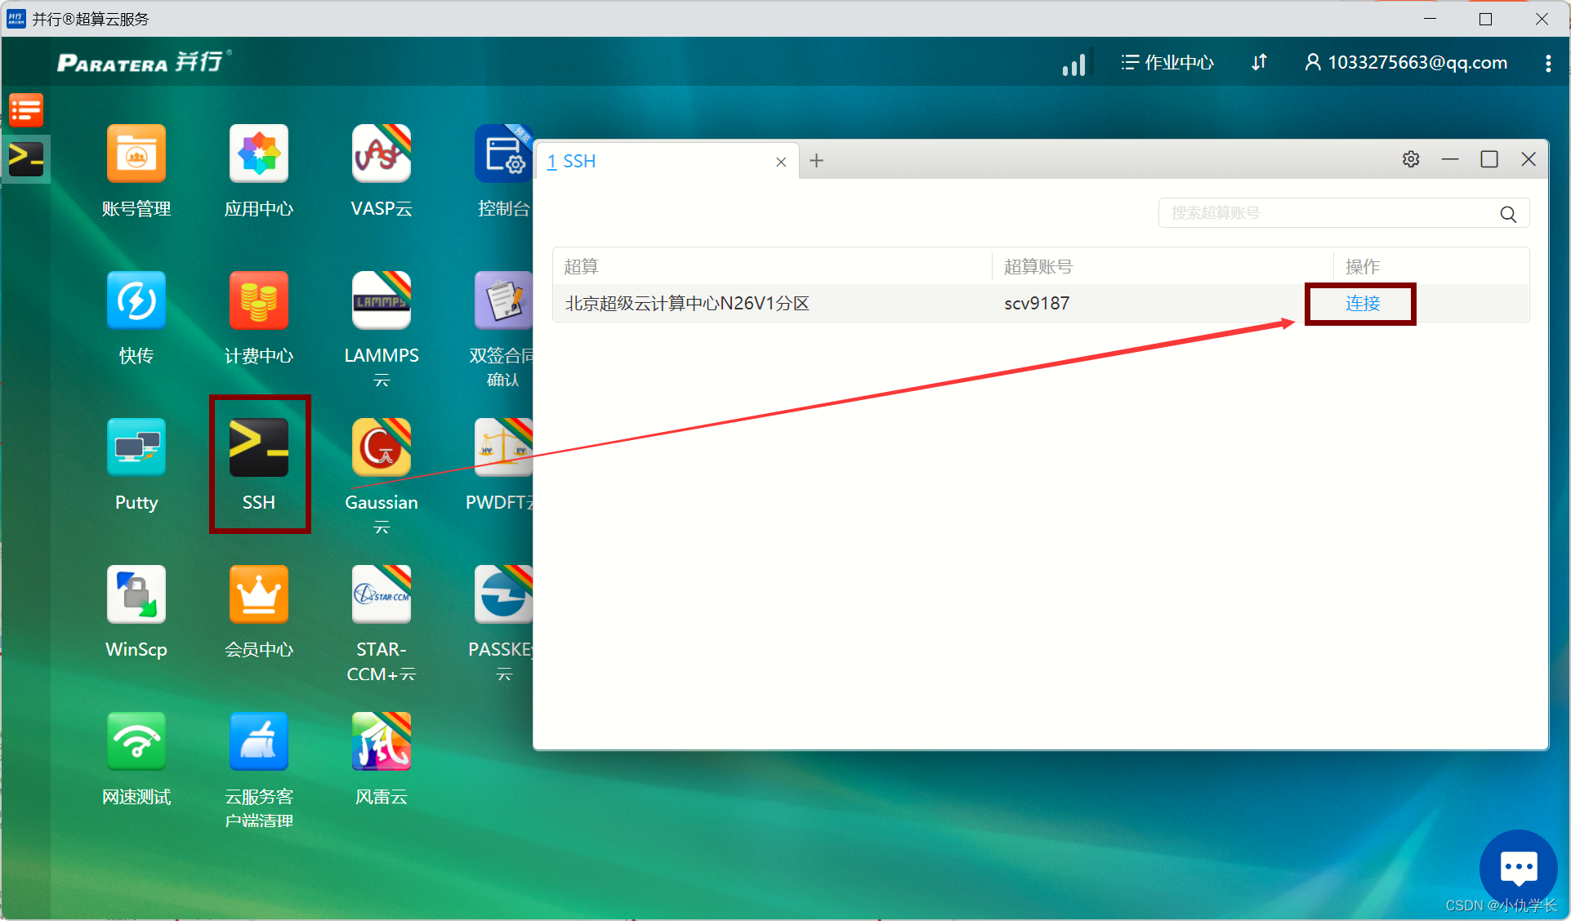
Task: Click the orange list icon in sidebar
Action: click(x=26, y=110)
